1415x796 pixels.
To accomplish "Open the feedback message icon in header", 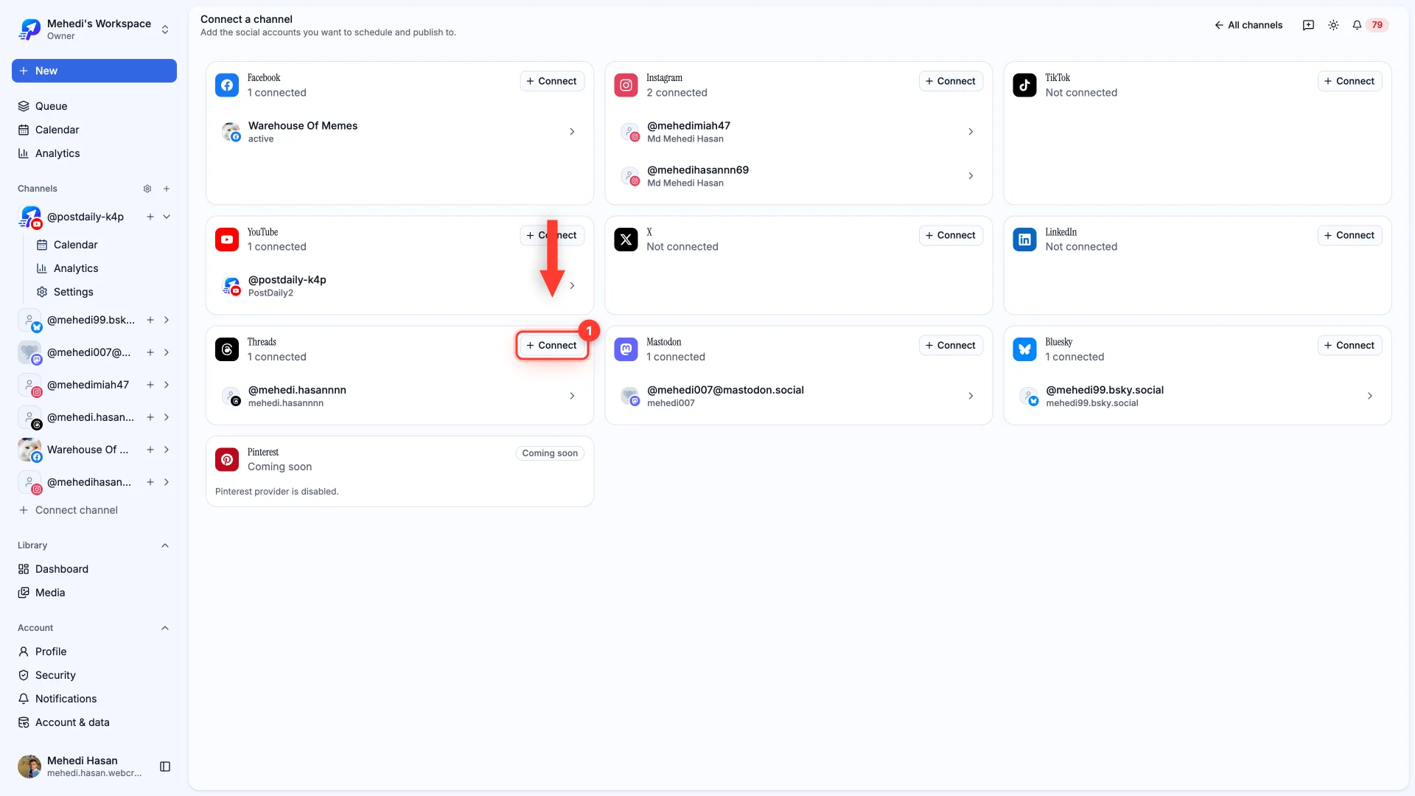I will (1308, 25).
